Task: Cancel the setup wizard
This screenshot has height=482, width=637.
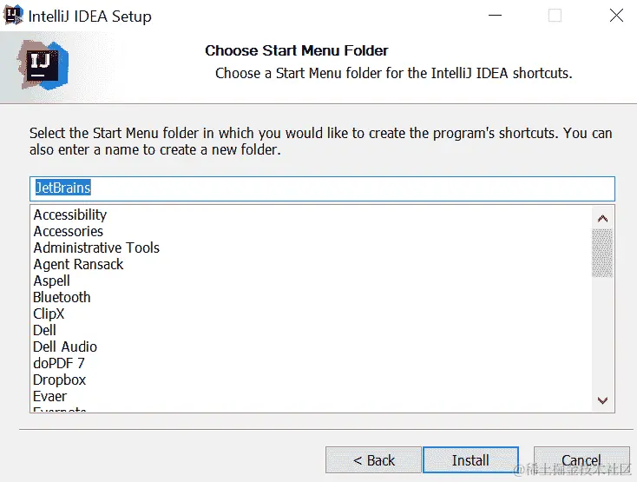Action: (x=581, y=460)
